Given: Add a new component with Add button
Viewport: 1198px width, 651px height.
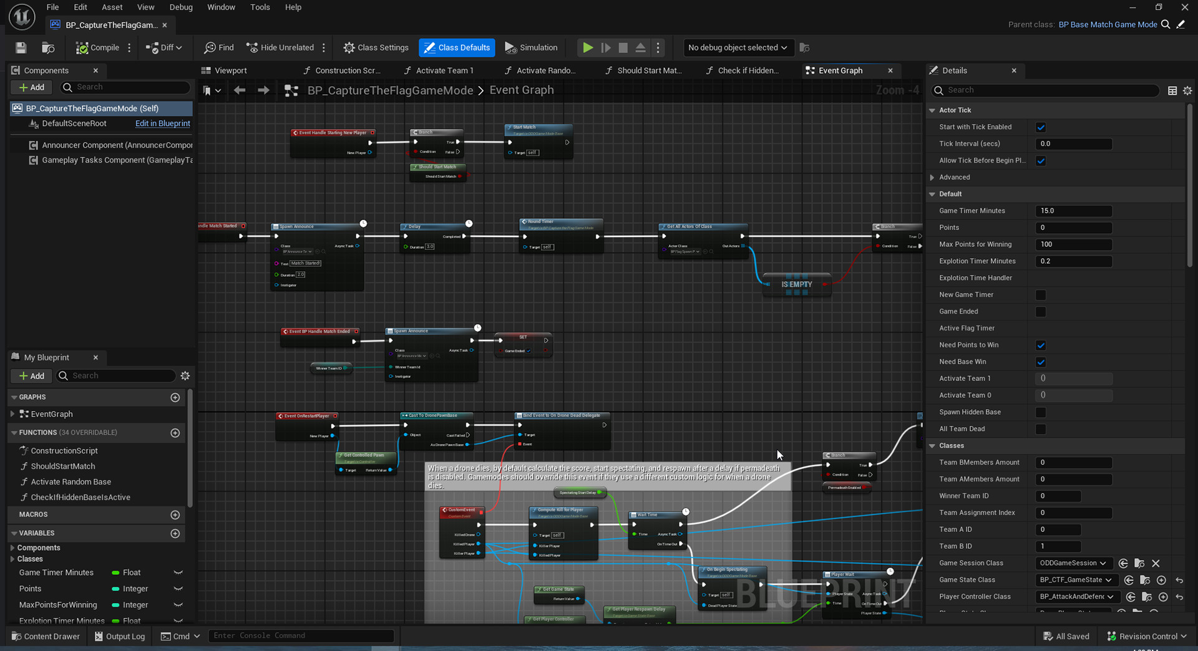Looking at the screenshot, I should (x=32, y=87).
